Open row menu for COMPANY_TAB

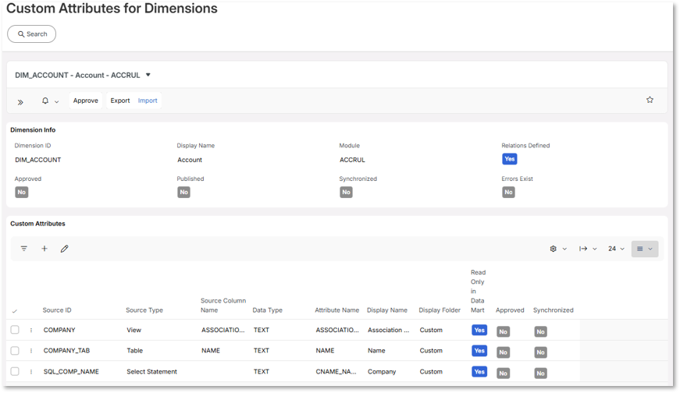click(31, 351)
